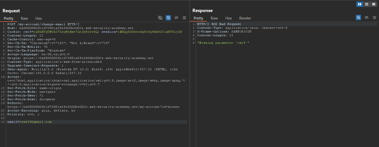Select the side-by-side layout icon
This screenshot has width=379, height=147.
tap(360, 4)
